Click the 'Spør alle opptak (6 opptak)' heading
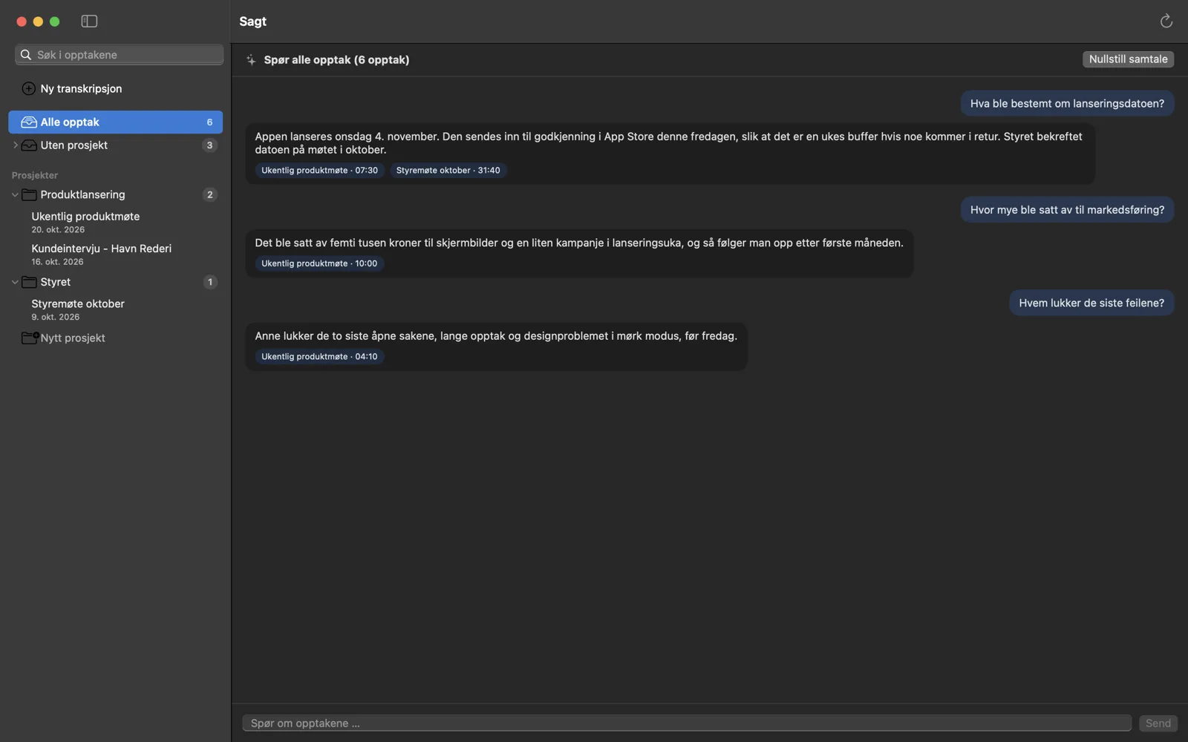Image resolution: width=1188 pixels, height=742 pixels. (x=336, y=60)
